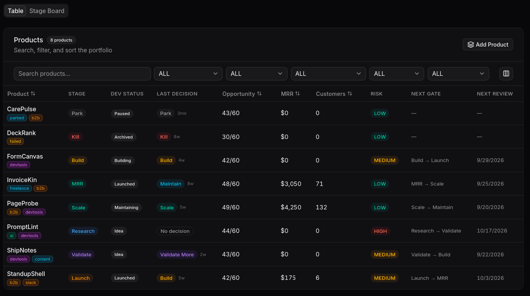Viewport: 530px width, 296px height.
Task: Open the PageProbe product name
Action: point(23,203)
